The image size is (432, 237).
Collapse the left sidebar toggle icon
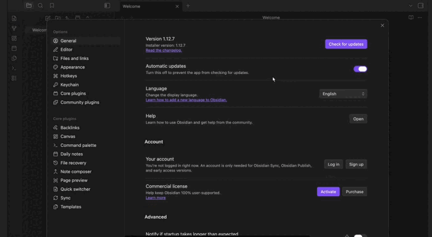[107, 6]
